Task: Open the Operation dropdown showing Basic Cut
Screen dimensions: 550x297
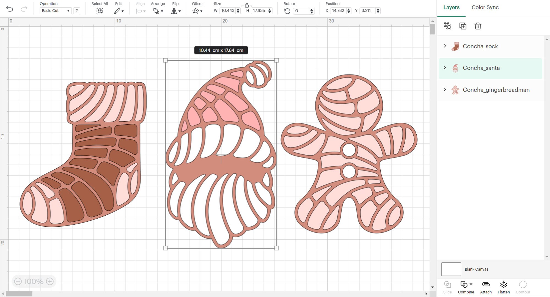Action: tap(55, 11)
